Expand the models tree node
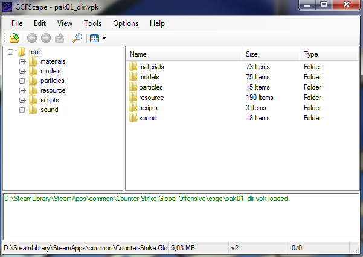This screenshot has height=257, width=363. click(22, 71)
